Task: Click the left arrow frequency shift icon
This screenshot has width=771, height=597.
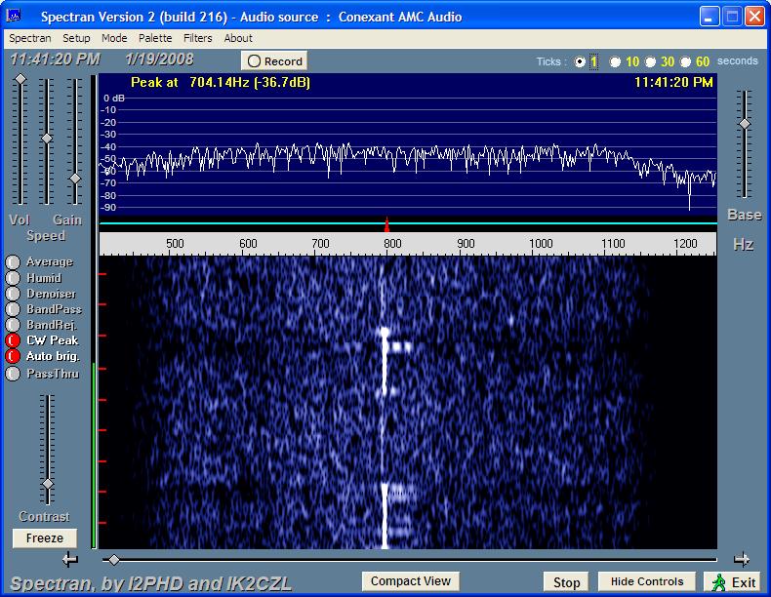Action: (70, 559)
